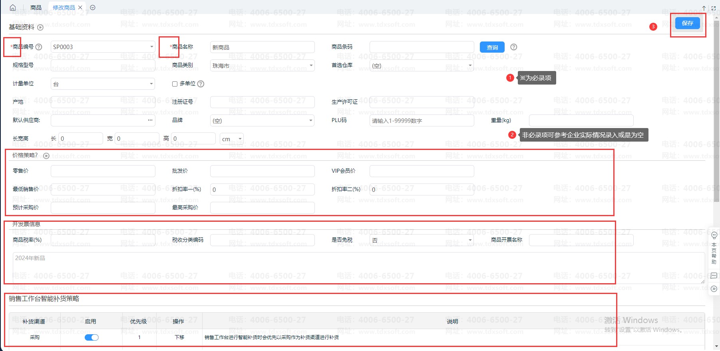This screenshot has width=720, height=351.
Task: Click the home icon in the tab bar
Action: click(x=13, y=8)
